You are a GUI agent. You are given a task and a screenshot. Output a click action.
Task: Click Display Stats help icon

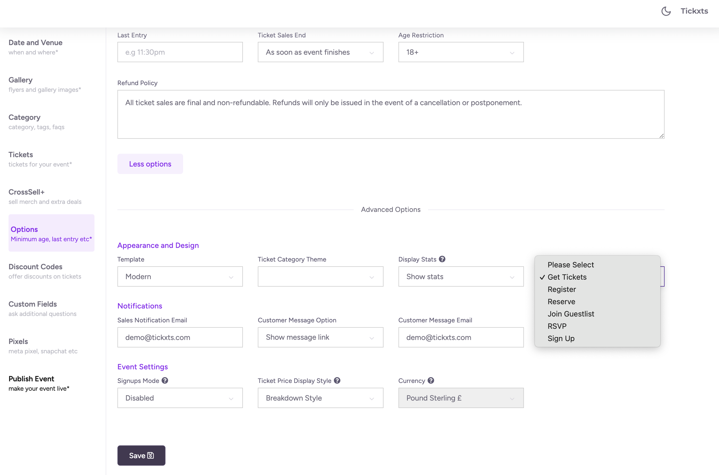click(442, 259)
